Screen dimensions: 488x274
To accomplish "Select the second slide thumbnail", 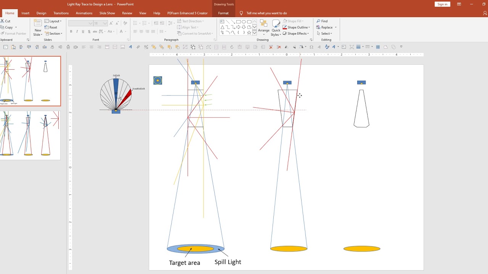I will (30, 135).
